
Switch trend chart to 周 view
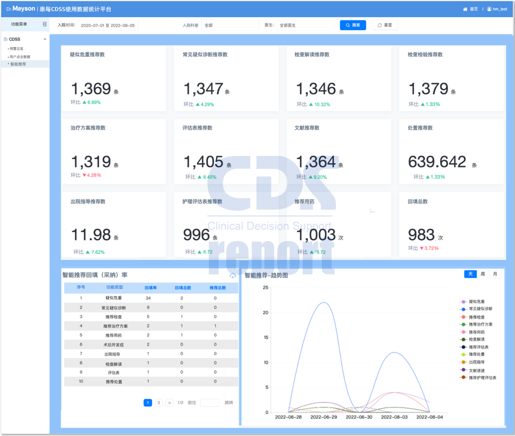483,274
